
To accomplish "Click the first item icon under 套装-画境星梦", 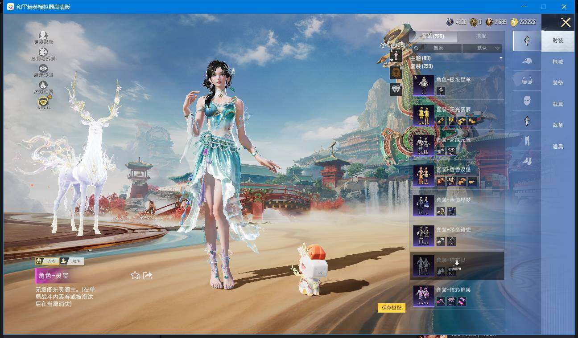I will [x=441, y=211].
